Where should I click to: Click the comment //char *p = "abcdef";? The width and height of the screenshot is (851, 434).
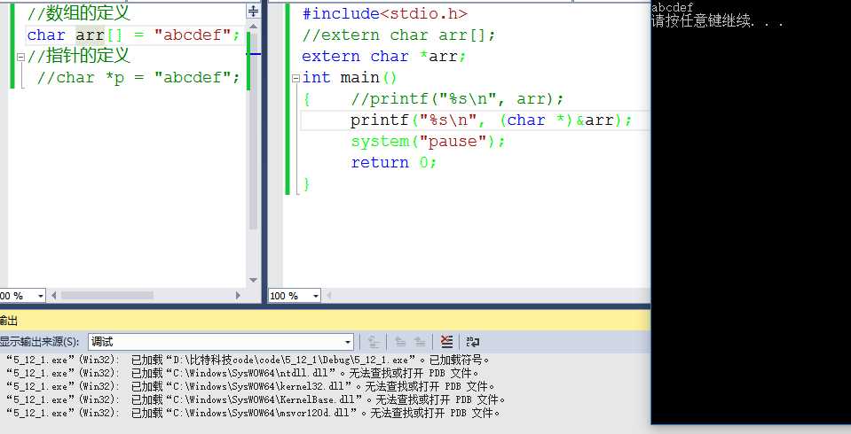[x=138, y=77]
